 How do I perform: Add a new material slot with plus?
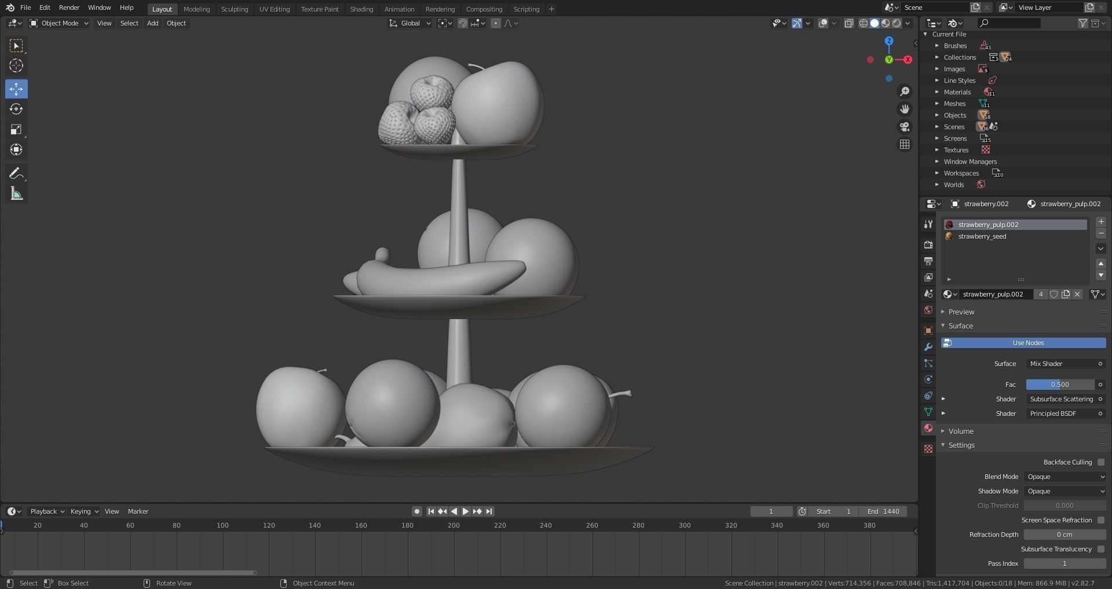pos(1101,222)
